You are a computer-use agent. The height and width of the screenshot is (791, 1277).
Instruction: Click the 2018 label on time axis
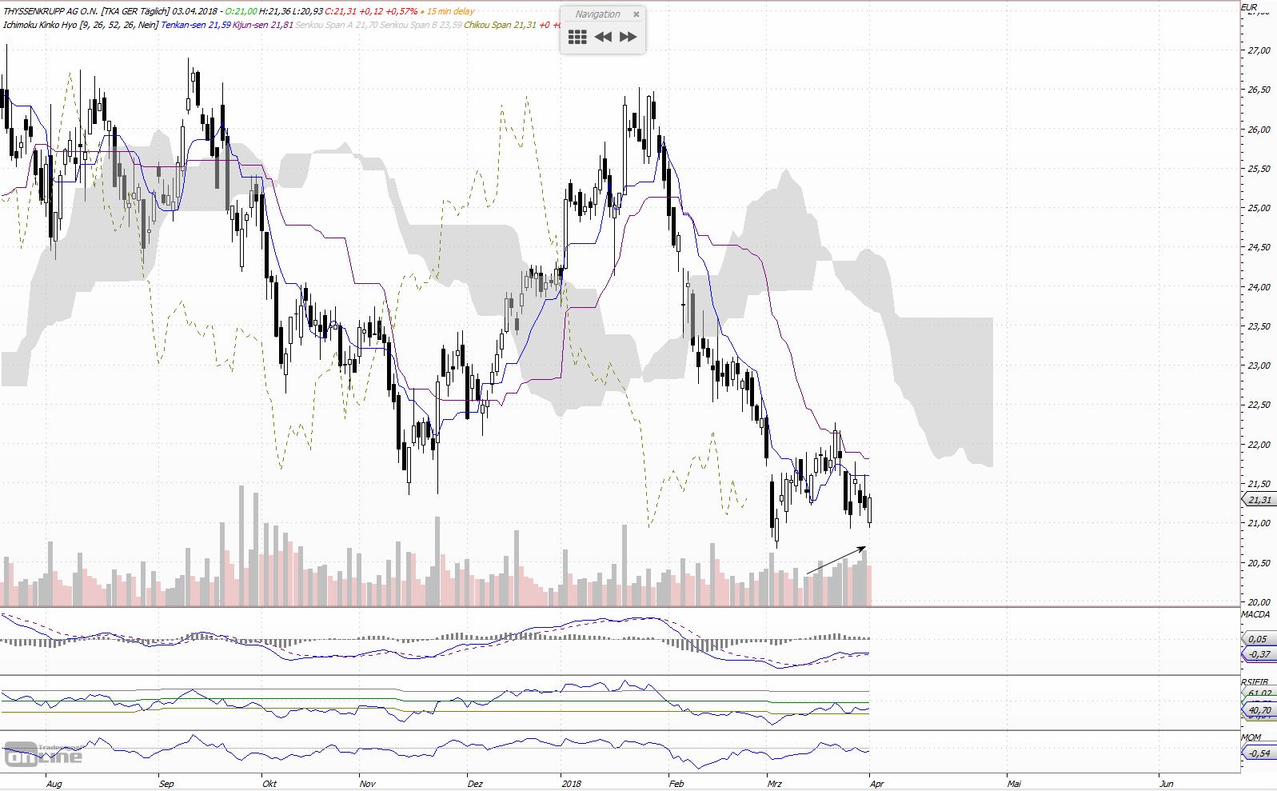[571, 784]
